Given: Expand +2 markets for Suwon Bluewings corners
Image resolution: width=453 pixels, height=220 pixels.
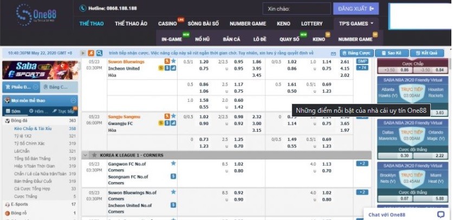Looking at the screenshot, I should [x=362, y=192].
